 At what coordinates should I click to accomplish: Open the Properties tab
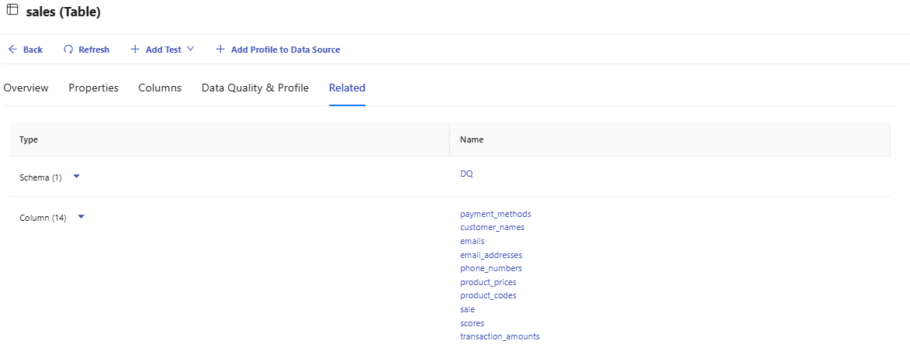tap(93, 88)
